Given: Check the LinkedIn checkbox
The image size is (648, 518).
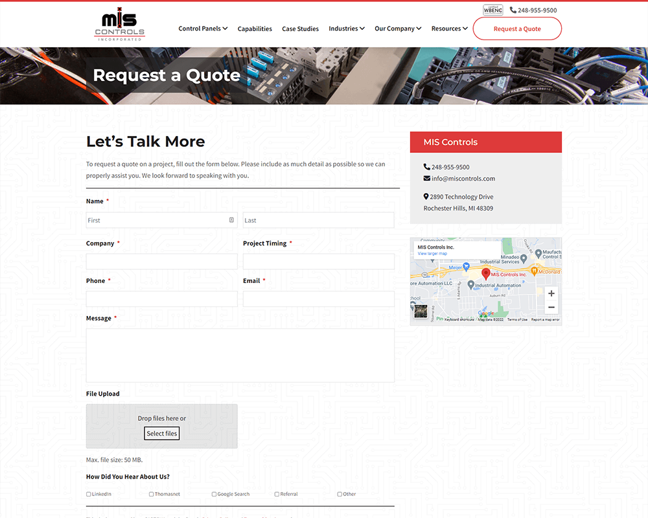Looking at the screenshot, I should [88, 493].
